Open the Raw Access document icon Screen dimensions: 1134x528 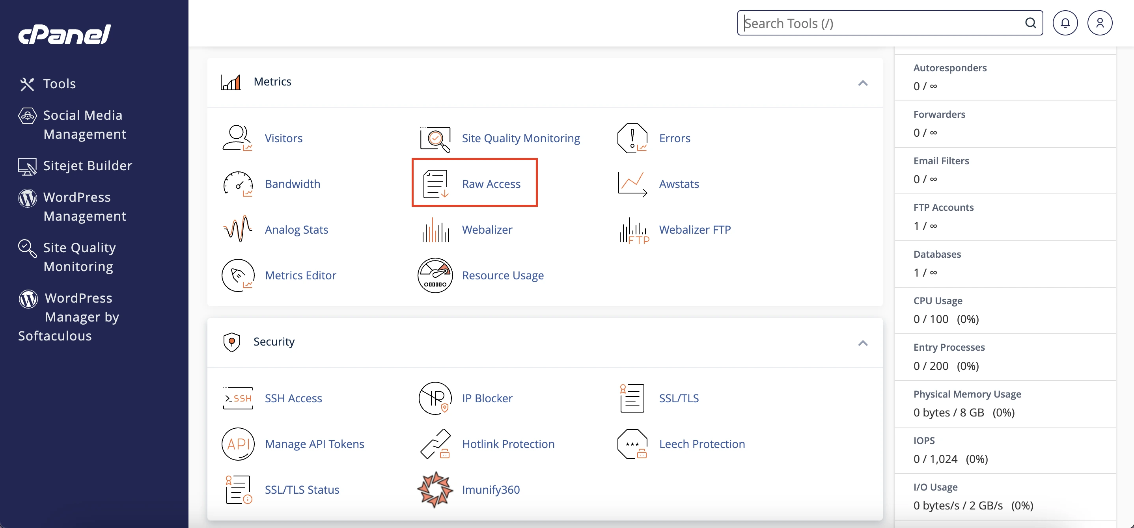(435, 184)
